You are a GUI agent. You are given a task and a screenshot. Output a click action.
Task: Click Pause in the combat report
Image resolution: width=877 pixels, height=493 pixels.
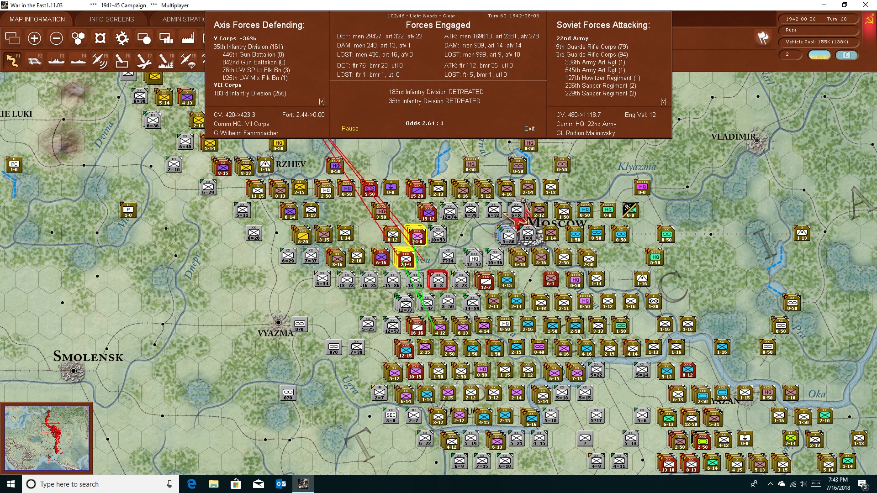(350, 129)
